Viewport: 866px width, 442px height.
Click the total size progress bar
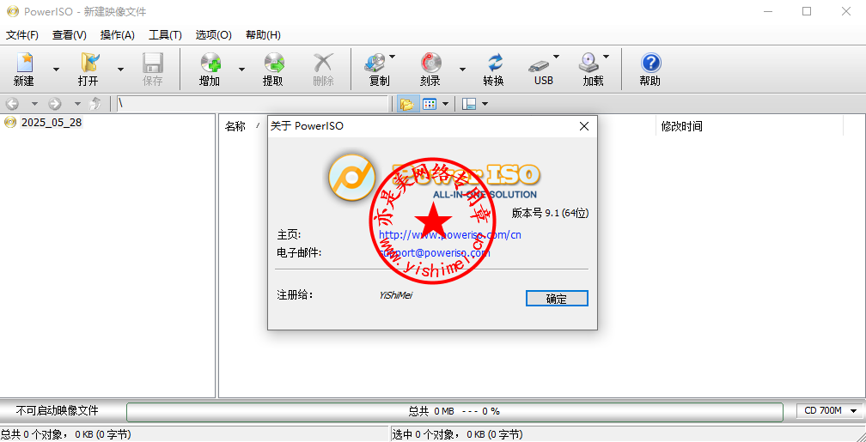pyautogui.click(x=454, y=412)
